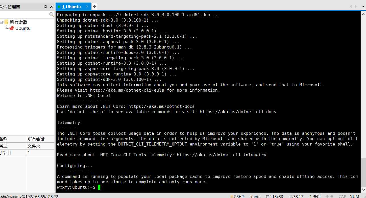Click the terminal prompt cursor
This screenshot has width=366, height=198.
(x=99, y=187)
